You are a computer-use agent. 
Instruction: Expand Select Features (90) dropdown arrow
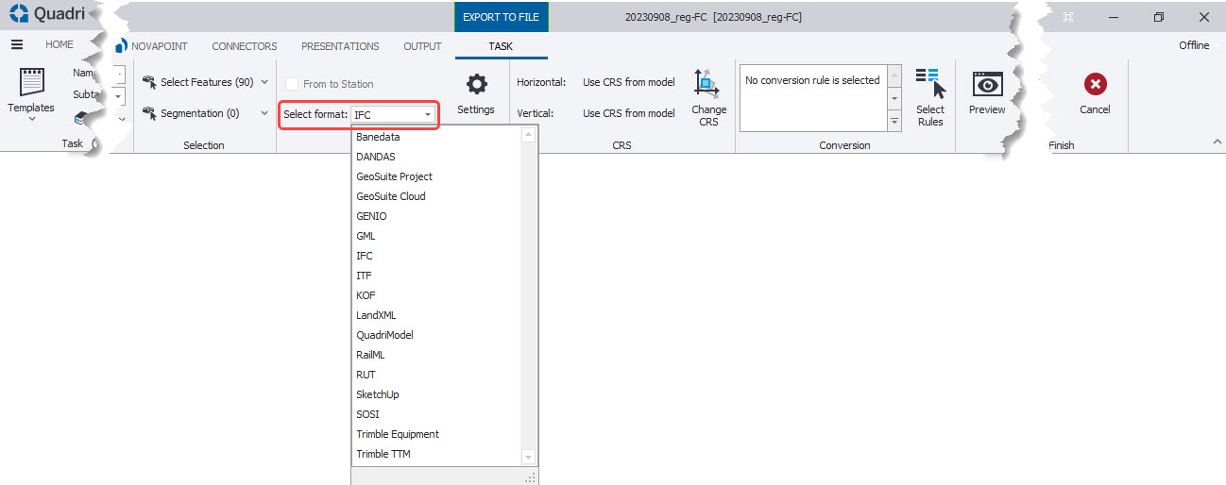[x=264, y=83]
